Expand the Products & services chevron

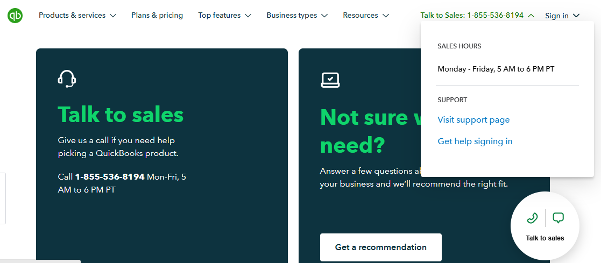tap(112, 16)
